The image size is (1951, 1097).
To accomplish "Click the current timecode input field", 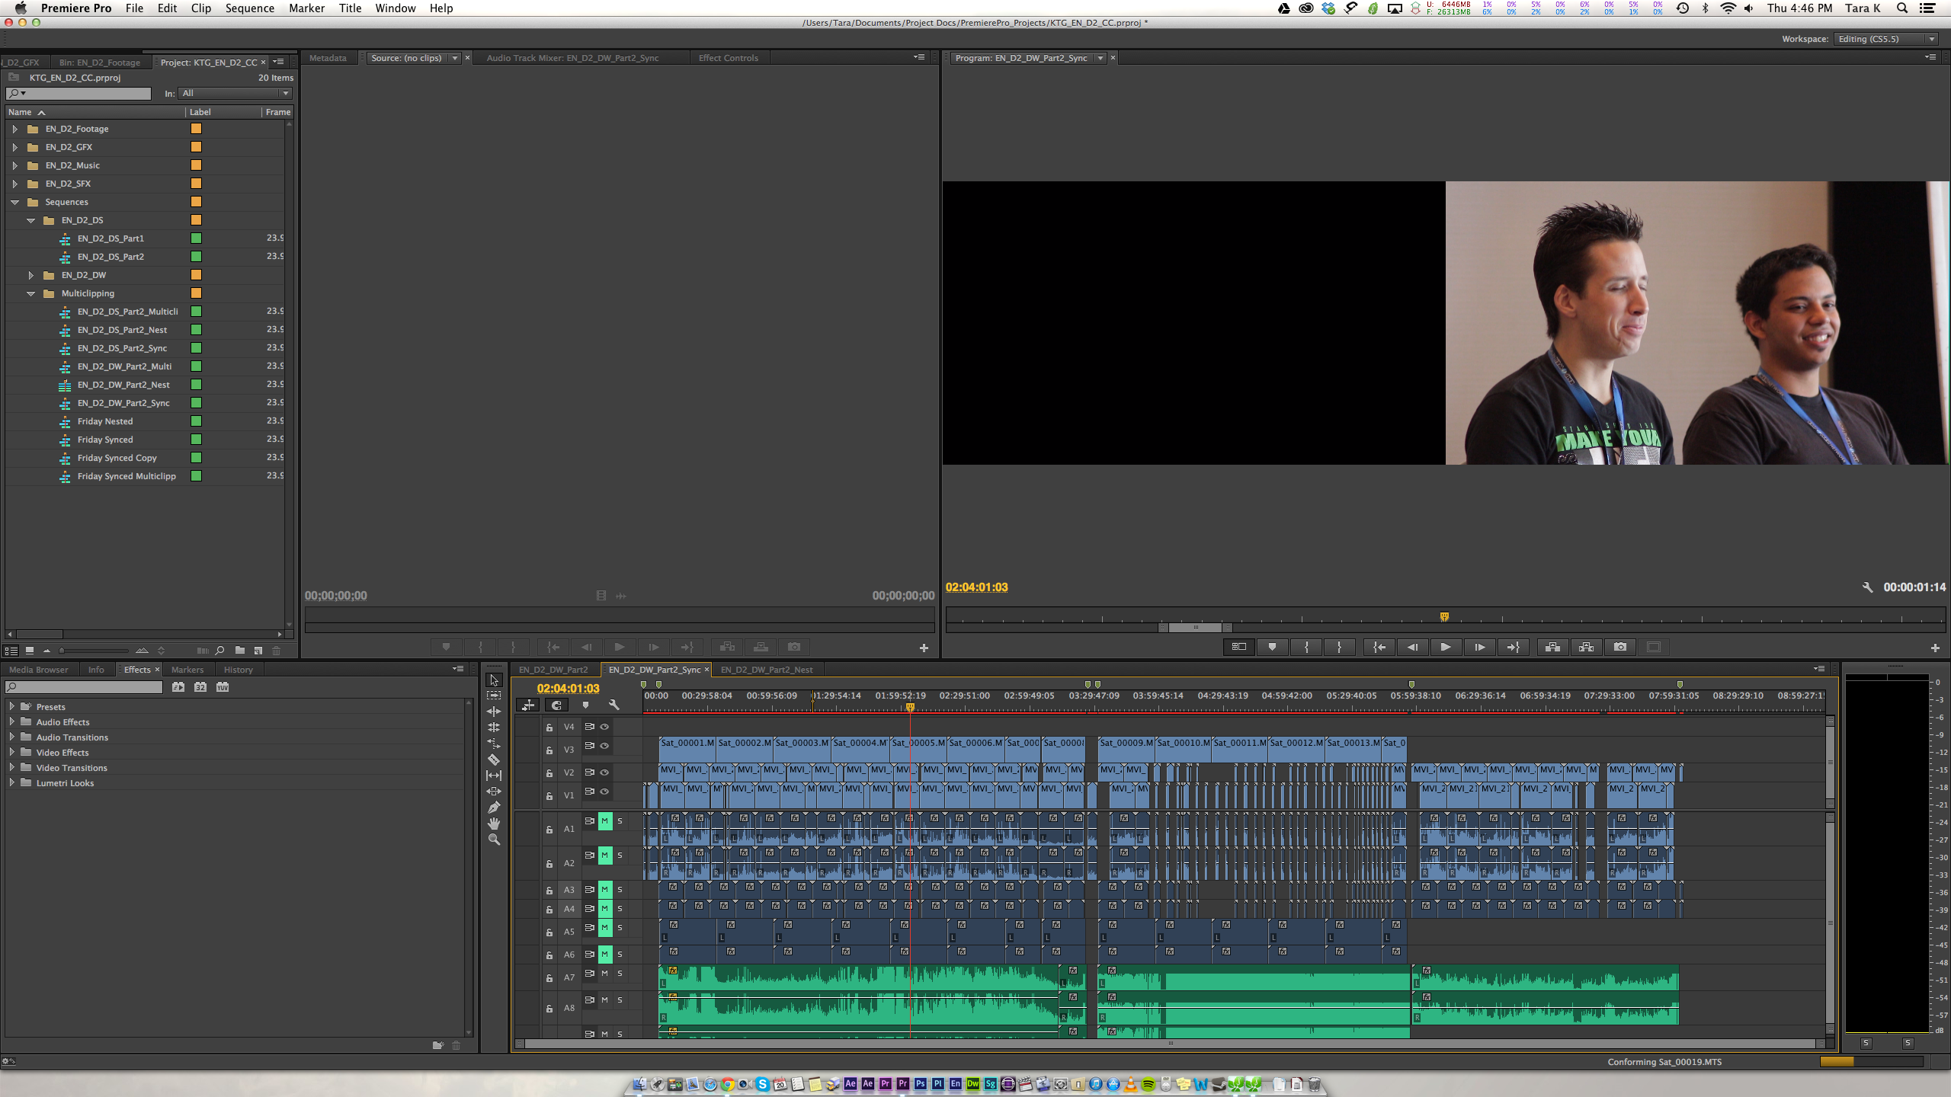I will 567,687.
